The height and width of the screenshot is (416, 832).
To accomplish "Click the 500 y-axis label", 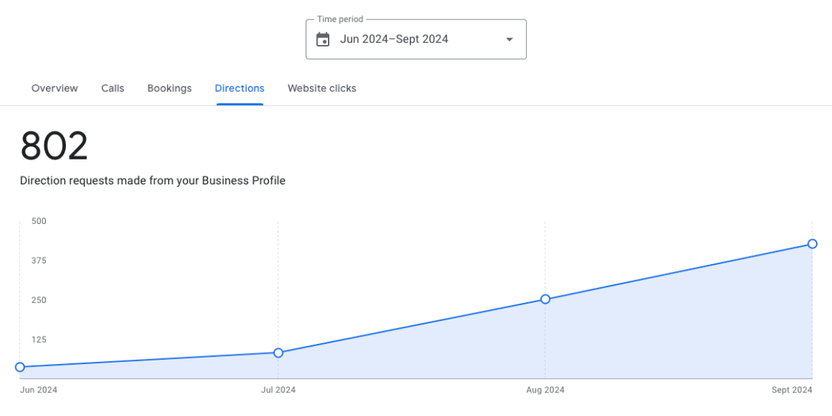I will click(x=39, y=221).
